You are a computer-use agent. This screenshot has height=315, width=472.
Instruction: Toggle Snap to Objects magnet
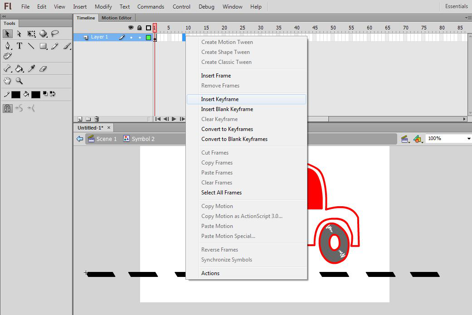point(8,108)
